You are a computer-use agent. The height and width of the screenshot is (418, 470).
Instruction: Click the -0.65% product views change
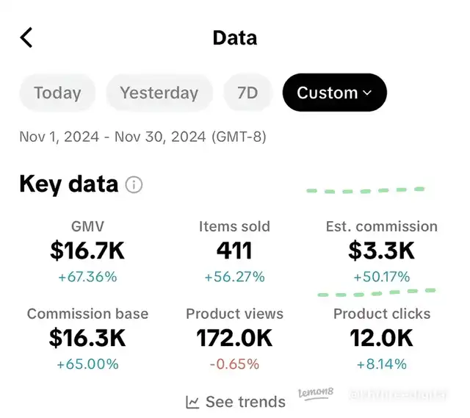click(234, 364)
